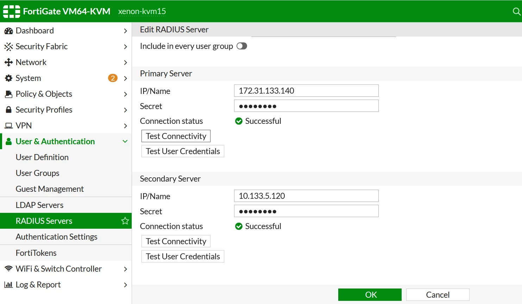Collapse the User & Authentication chevron
522x304 pixels.
[x=125, y=141]
